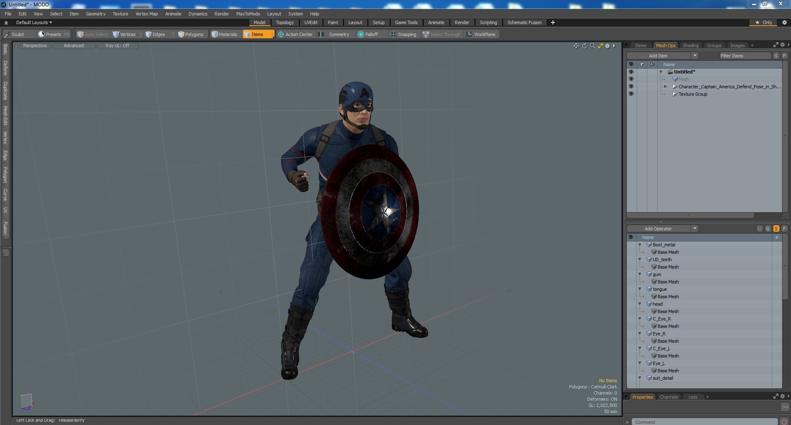The height and width of the screenshot is (425, 791).
Task: Expand the Items list panel to full size
Action: pos(776,45)
